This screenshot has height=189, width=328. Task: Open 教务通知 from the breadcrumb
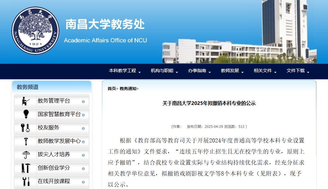[x=128, y=89]
